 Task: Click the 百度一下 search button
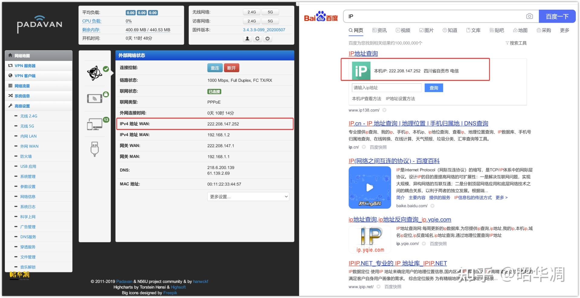(x=557, y=16)
